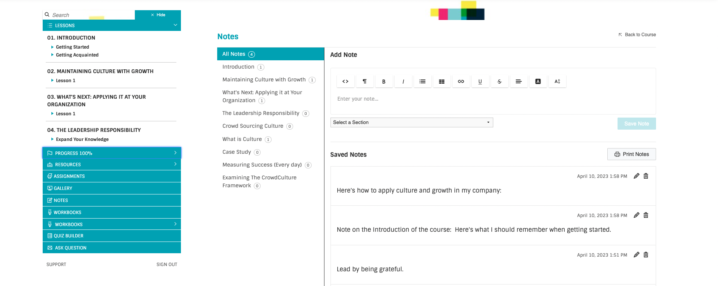The width and height of the screenshot is (718, 286).
Task: Click the search magnifier icon
Action: tap(47, 15)
